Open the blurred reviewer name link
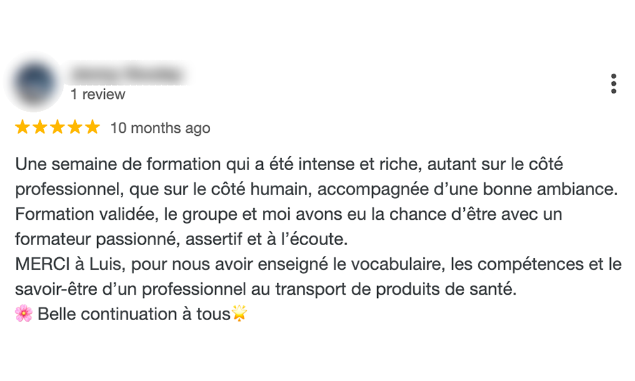This screenshot has height=381, width=635. (128, 74)
